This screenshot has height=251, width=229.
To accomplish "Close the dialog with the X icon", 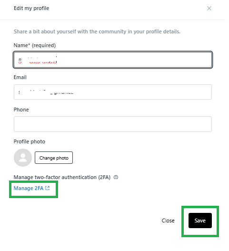I will coord(209,8).
